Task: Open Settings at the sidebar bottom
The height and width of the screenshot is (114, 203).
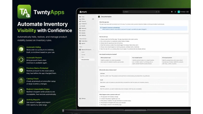Action: tap(83, 99)
